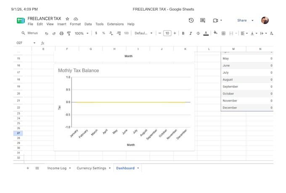This screenshot has width=286, height=193.
Task: Open the zoom 100% dropdown
Action: pyautogui.click(x=82, y=33)
